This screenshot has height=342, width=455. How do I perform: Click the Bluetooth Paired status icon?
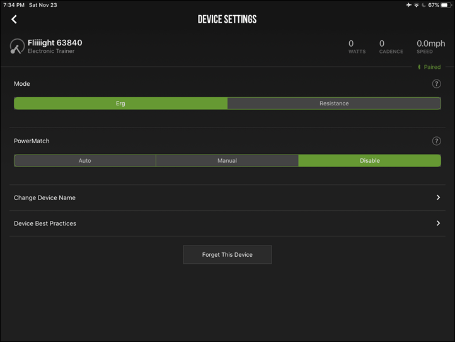[x=419, y=67]
